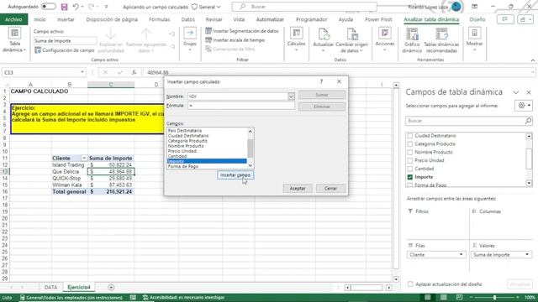
Task: Uncheck the Importe field checkbox
Action: click(x=409, y=177)
